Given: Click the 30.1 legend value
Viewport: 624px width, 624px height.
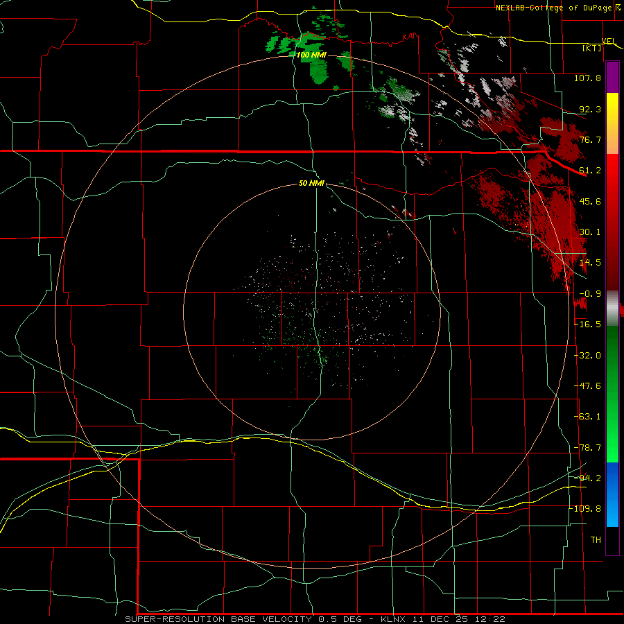Looking at the screenshot, I should [590, 232].
